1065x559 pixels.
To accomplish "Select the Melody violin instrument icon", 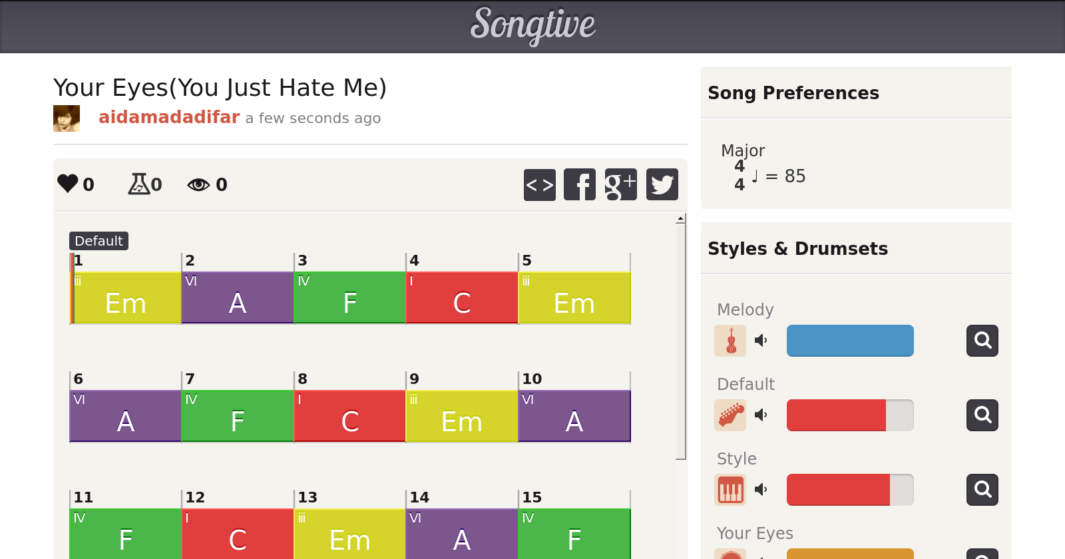I will click(730, 341).
